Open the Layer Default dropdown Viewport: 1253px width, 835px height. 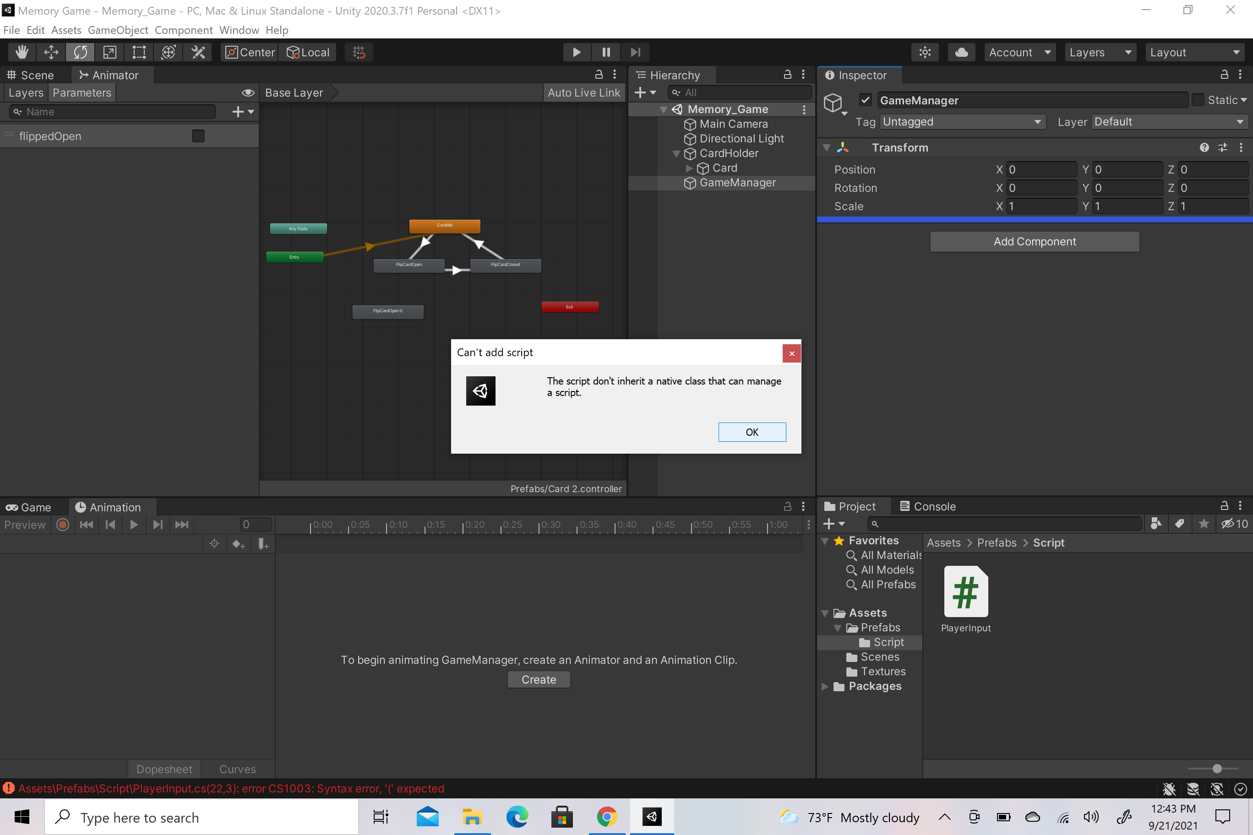coord(1169,122)
